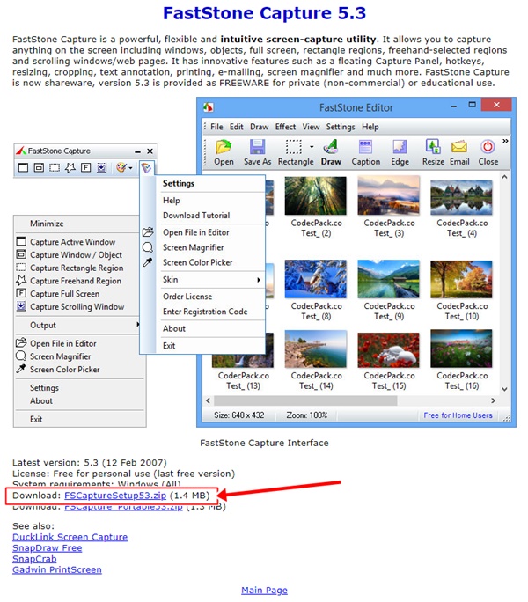This screenshot has width=528, height=602.
Task: Expand the Skin submenu arrow
Action: click(x=259, y=280)
